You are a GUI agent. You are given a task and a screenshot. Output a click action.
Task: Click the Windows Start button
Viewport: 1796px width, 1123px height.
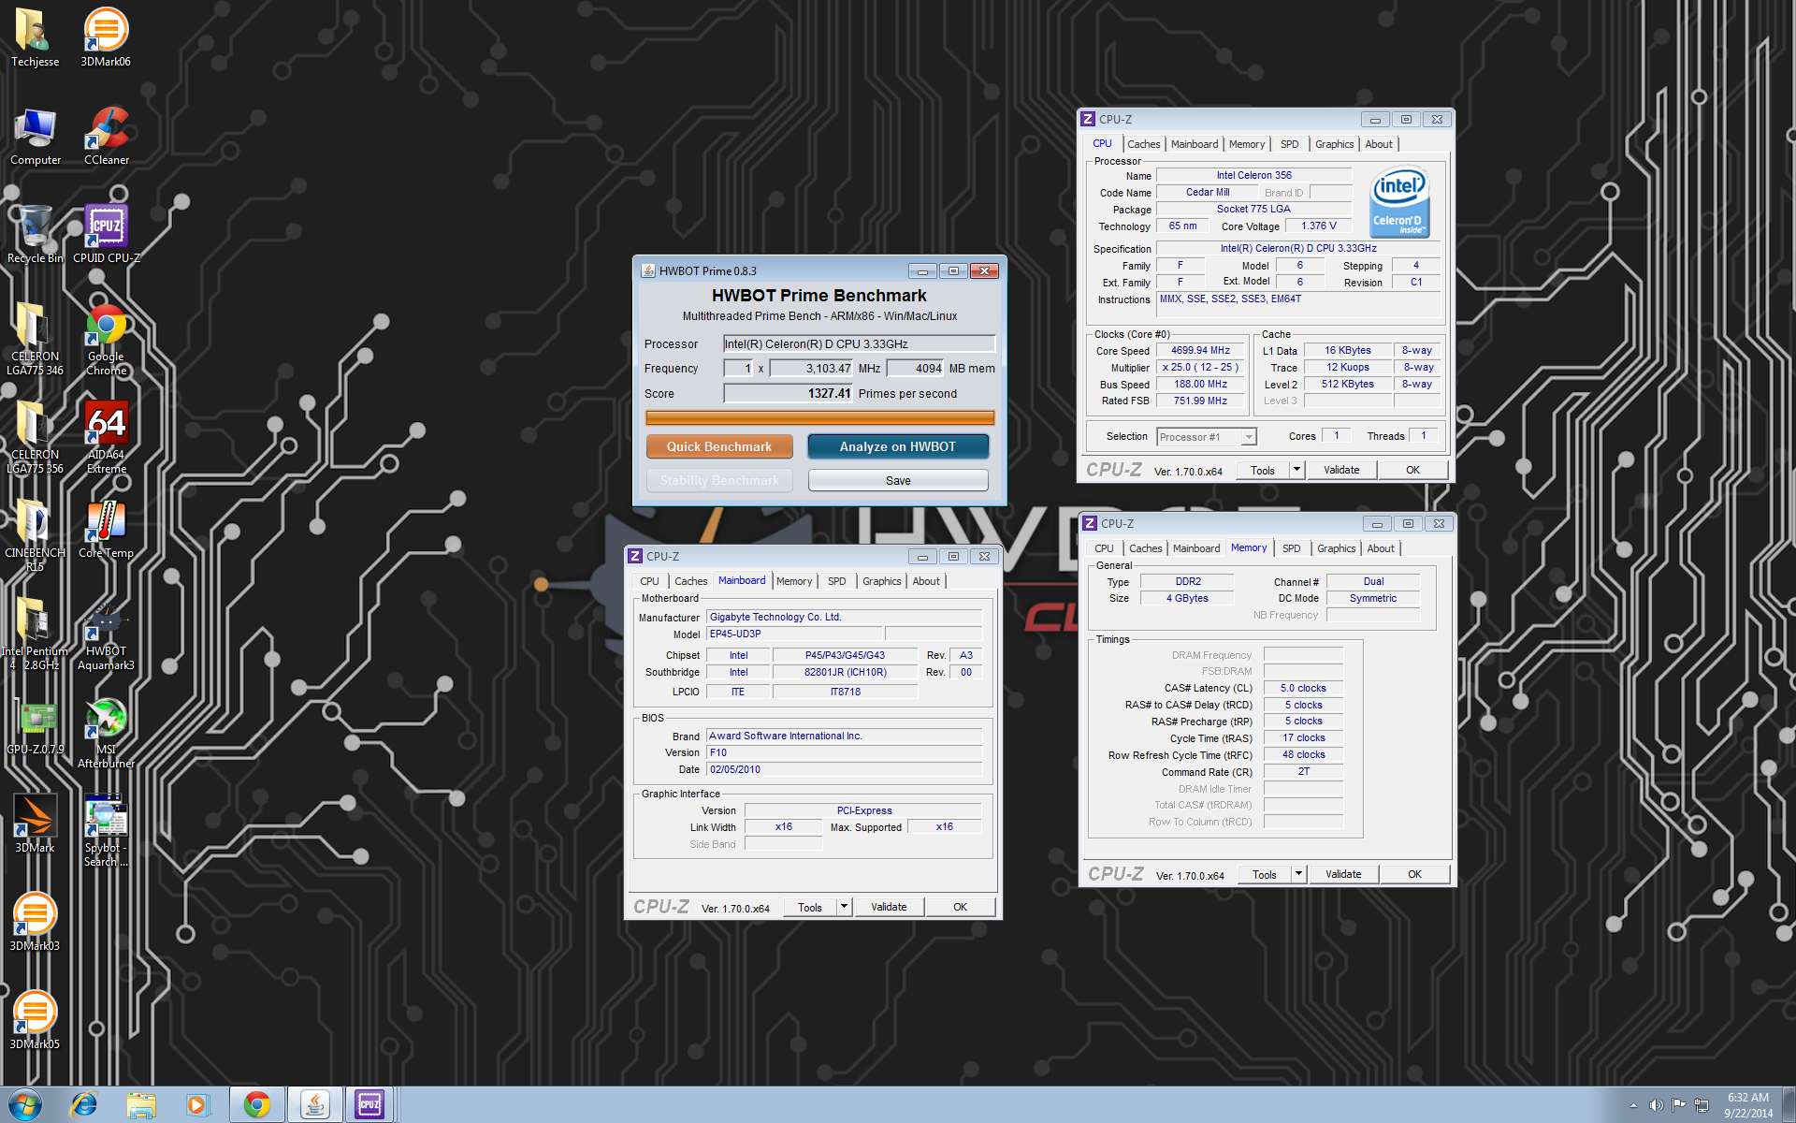click(25, 1105)
